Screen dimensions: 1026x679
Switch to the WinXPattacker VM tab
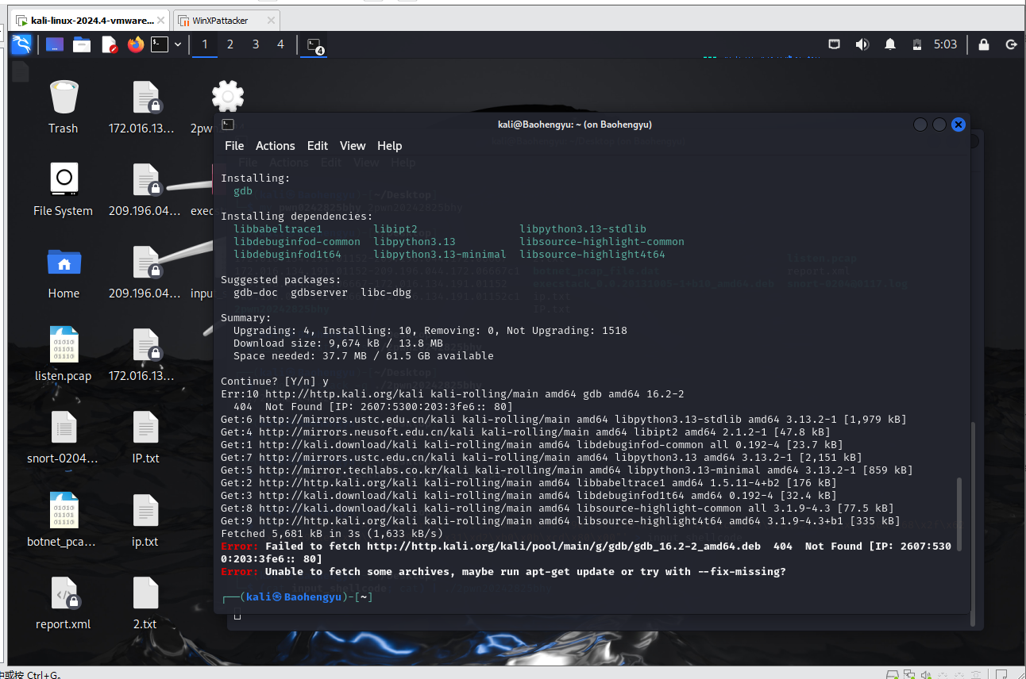click(x=220, y=21)
